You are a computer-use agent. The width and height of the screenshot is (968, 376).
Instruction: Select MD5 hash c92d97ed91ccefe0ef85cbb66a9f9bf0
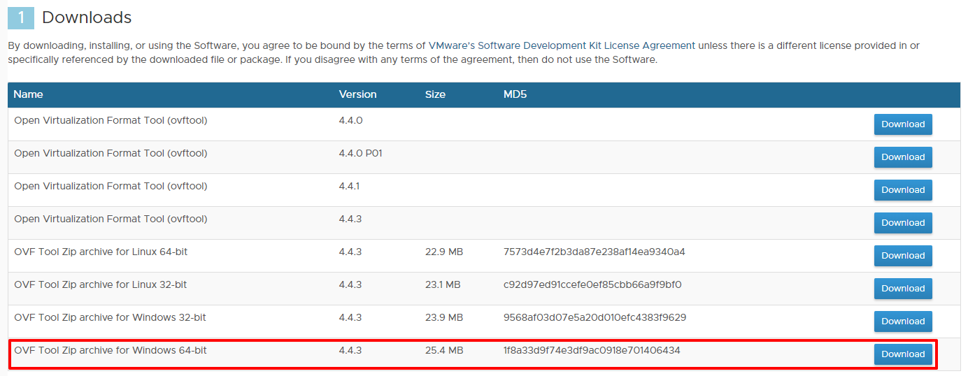592,284
